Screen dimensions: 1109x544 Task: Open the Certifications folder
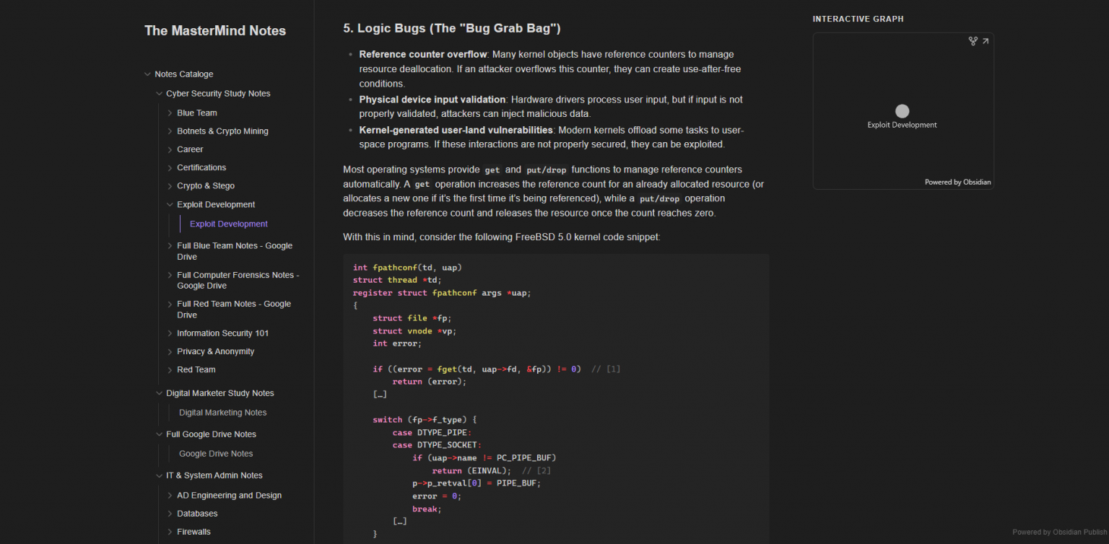click(x=201, y=167)
